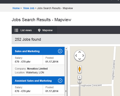Pan the map downward
Screen dimensions: 120x96
click(80, 59)
